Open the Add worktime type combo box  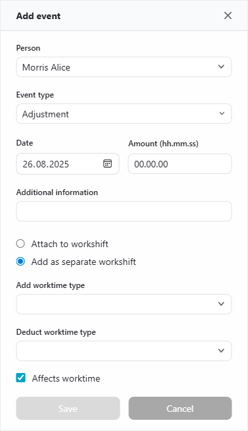click(x=124, y=304)
